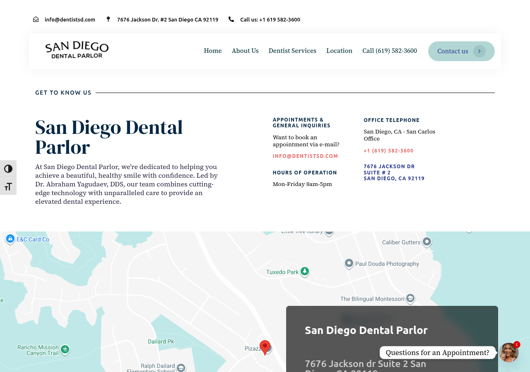This screenshot has height=372, width=530.
Task: Click the phone icon beside Call us
Action: point(231,19)
